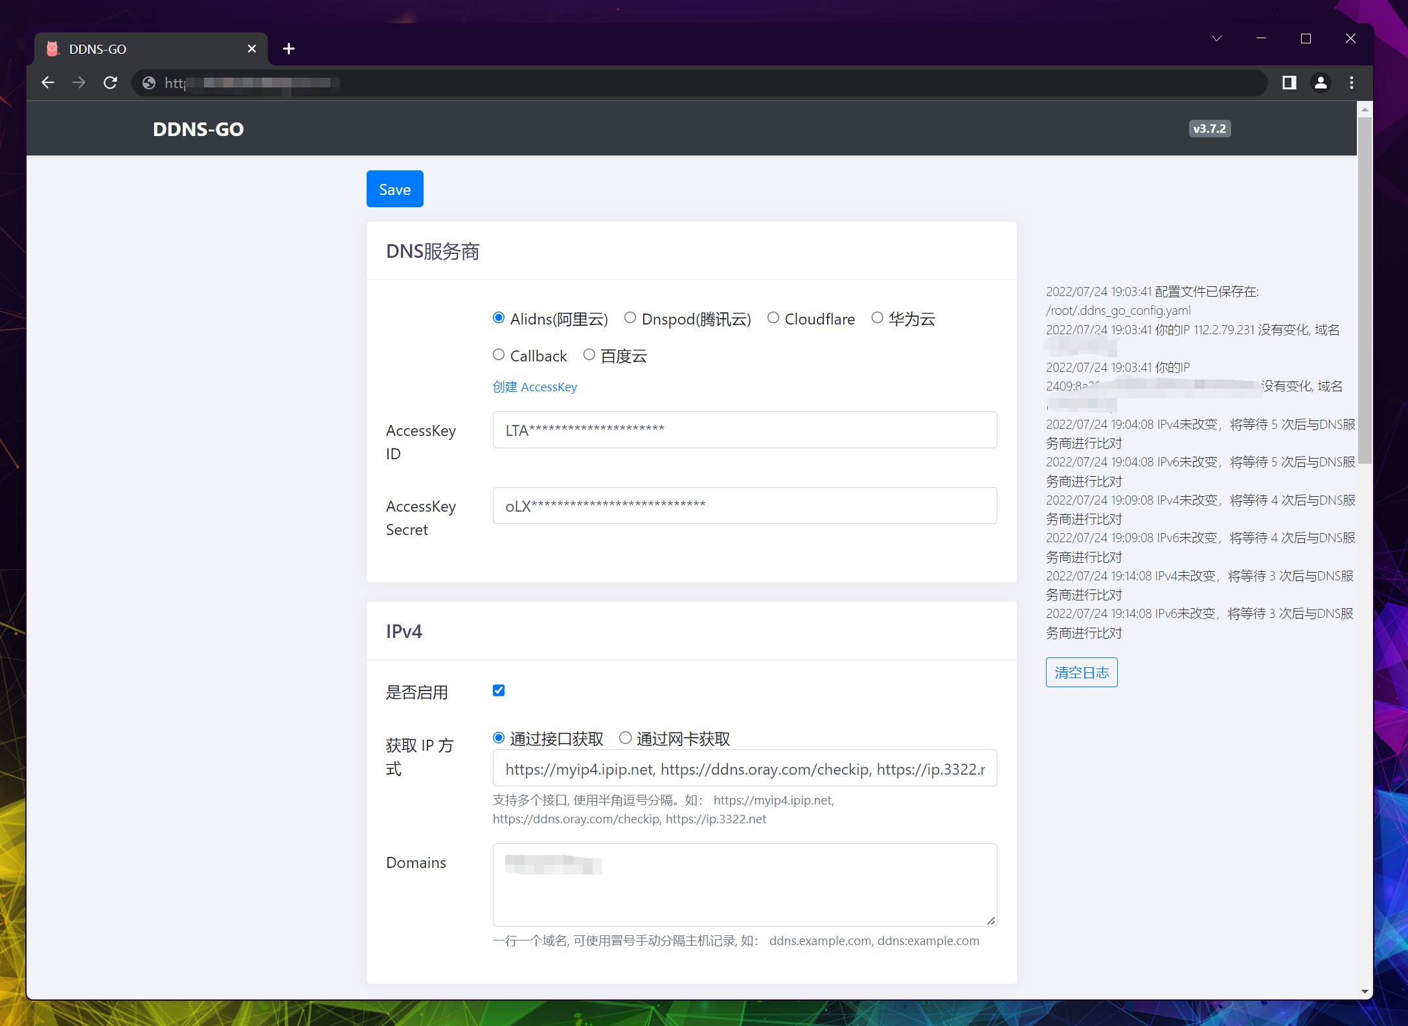Screen dimensions: 1408x1026
Task: Click the DDNS-GO pig favicon on the tab
Action: pyautogui.click(x=52, y=49)
